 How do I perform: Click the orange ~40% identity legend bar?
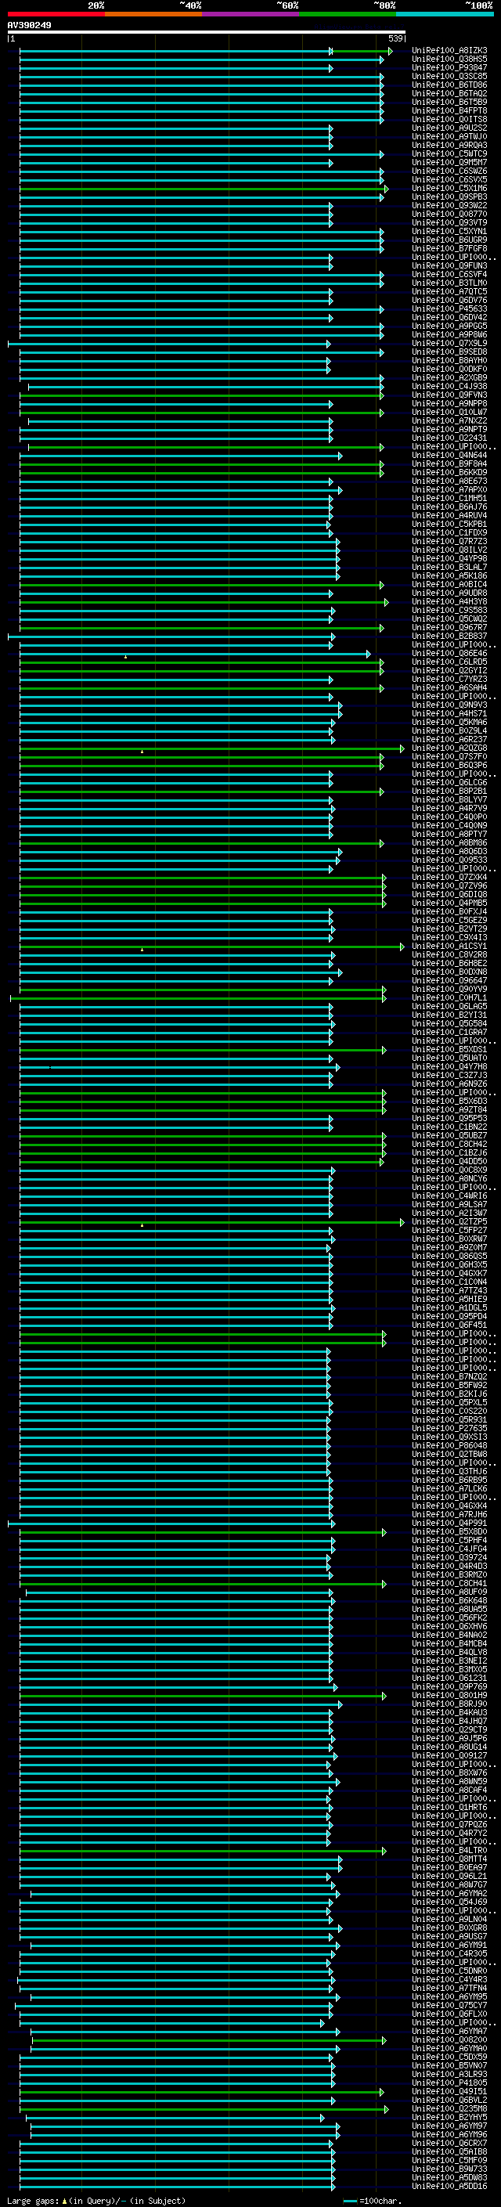(x=153, y=14)
